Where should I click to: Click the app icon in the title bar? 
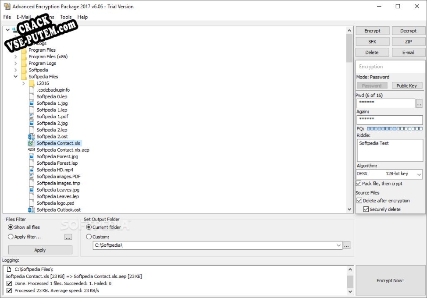click(7, 7)
